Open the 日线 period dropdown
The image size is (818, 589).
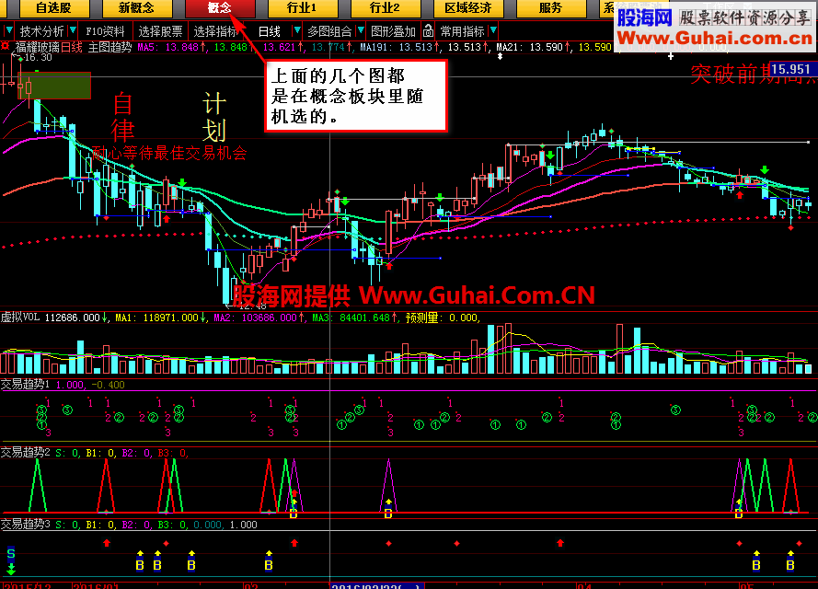(272, 29)
